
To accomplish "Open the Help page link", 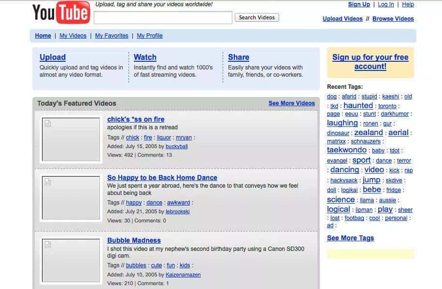I will 408,4.
